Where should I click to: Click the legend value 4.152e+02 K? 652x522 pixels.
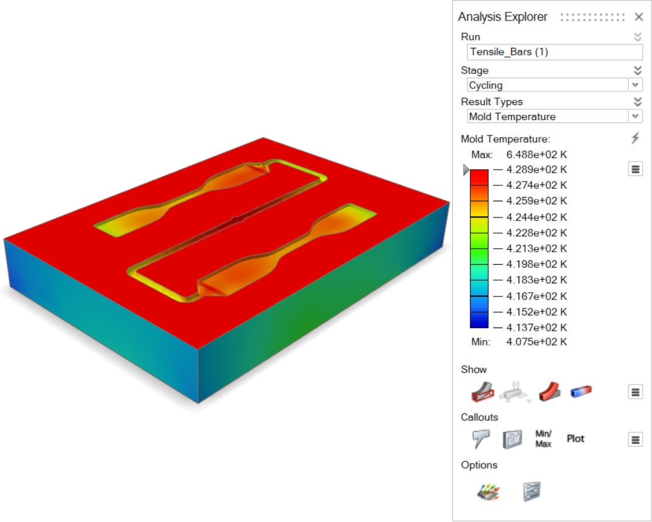pyautogui.click(x=537, y=312)
